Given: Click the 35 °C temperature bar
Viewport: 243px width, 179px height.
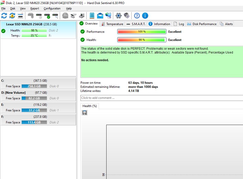Looking at the screenshot, I should pyautogui.click(x=34, y=36).
